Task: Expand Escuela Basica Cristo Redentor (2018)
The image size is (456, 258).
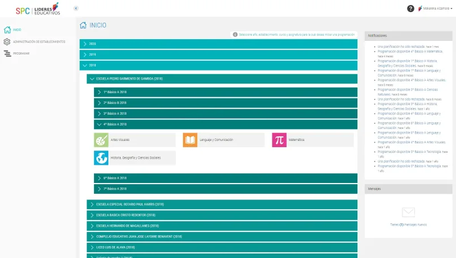Action: pyautogui.click(x=222, y=215)
